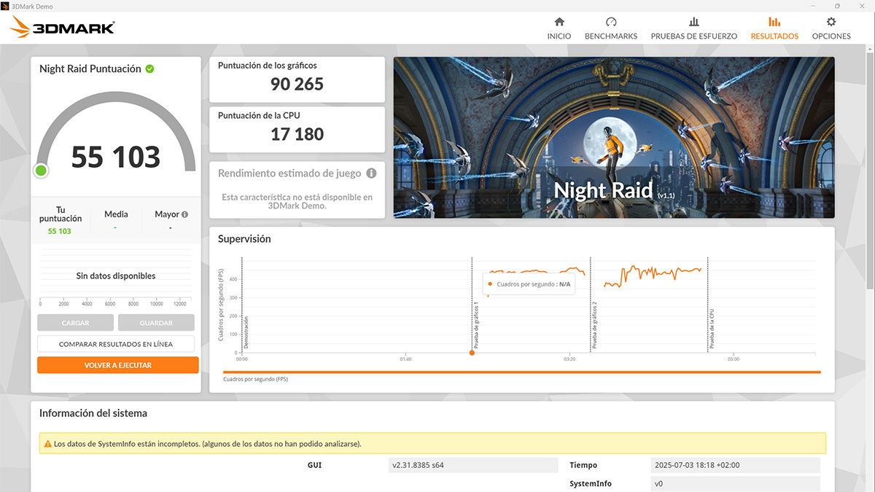The height and width of the screenshot is (492, 875).
Task: Click the Tu puntuación column label
Action: point(60,214)
